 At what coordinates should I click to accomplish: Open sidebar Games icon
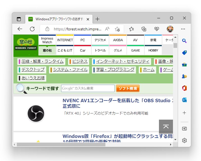[184, 76]
